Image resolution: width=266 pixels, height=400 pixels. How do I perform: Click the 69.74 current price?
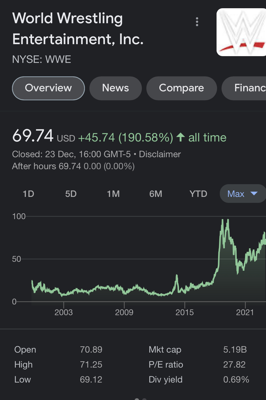point(33,136)
